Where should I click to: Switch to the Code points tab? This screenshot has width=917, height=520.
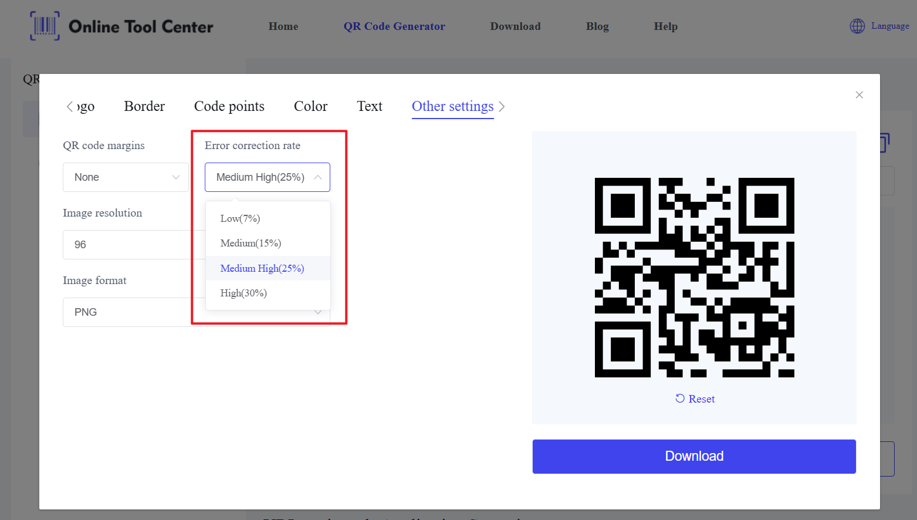coord(229,106)
